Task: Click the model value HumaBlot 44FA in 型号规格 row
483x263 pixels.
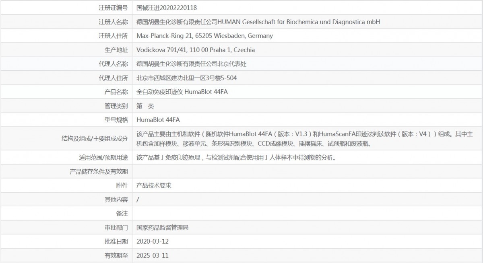Action: 158,120
